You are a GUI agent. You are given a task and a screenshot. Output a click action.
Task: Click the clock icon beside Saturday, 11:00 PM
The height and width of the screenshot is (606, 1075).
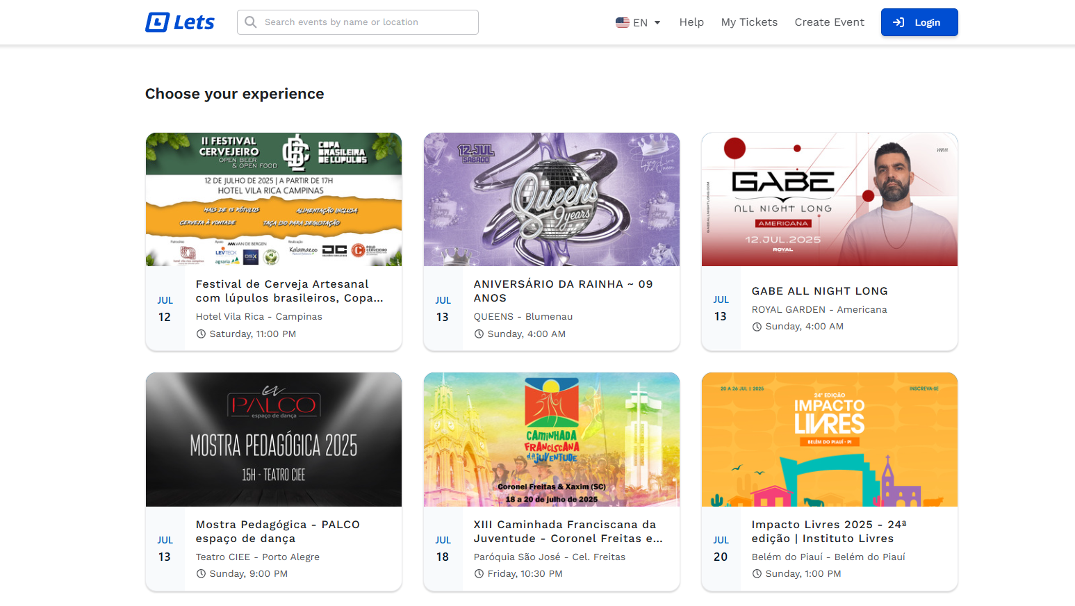coord(202,334)
